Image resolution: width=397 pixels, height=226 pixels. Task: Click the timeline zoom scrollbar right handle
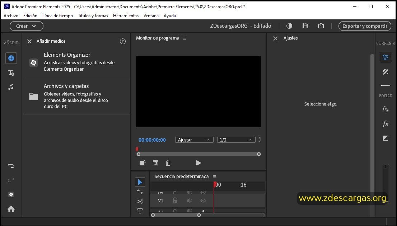coord(199,215)
